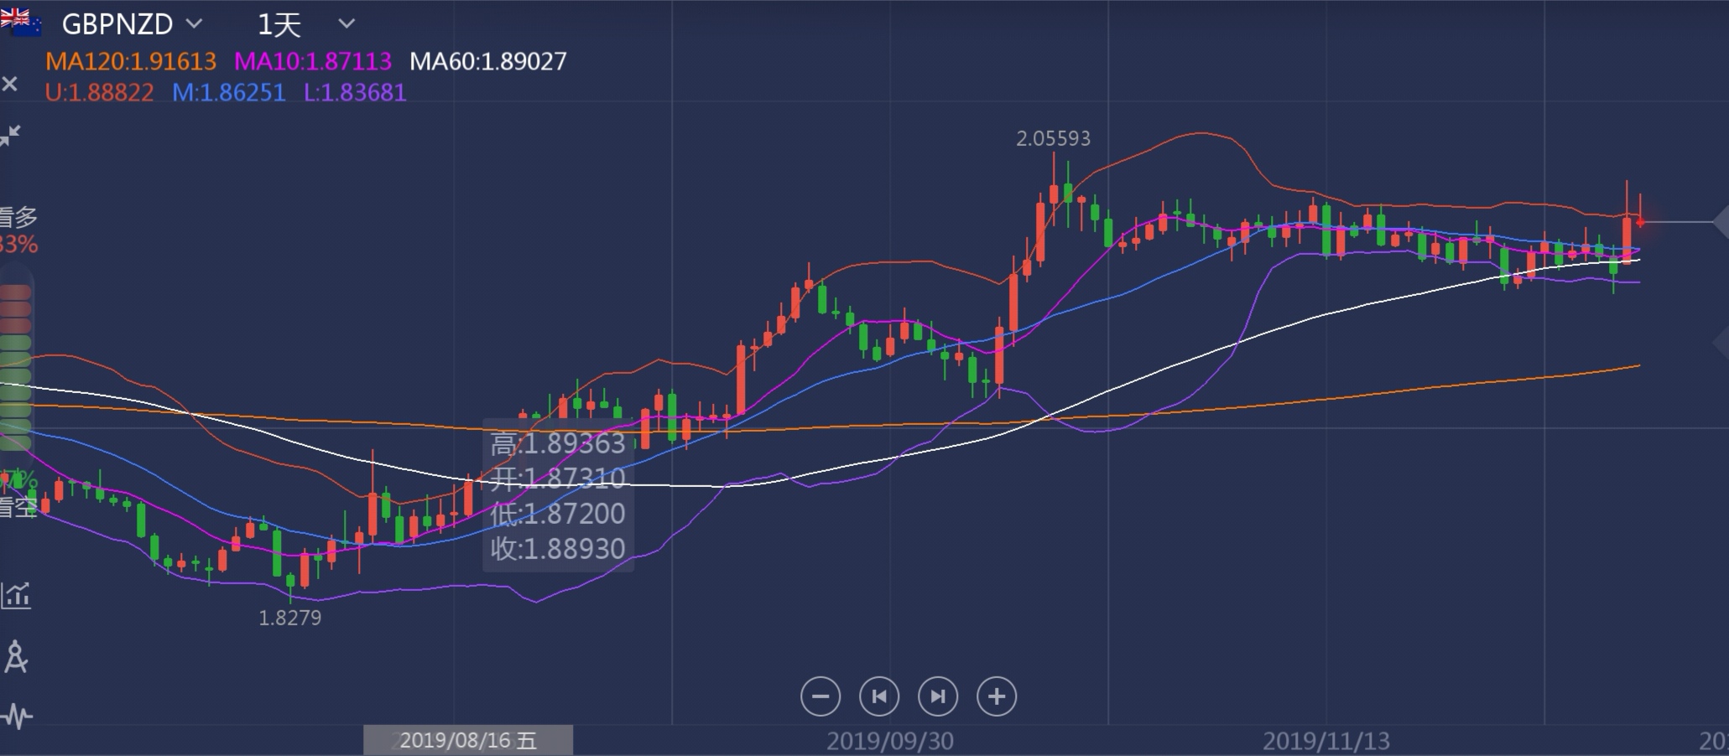Screen dimensions: 1729x756
Task: Jump to latest candles with skip-forward button
Action: 938,696
